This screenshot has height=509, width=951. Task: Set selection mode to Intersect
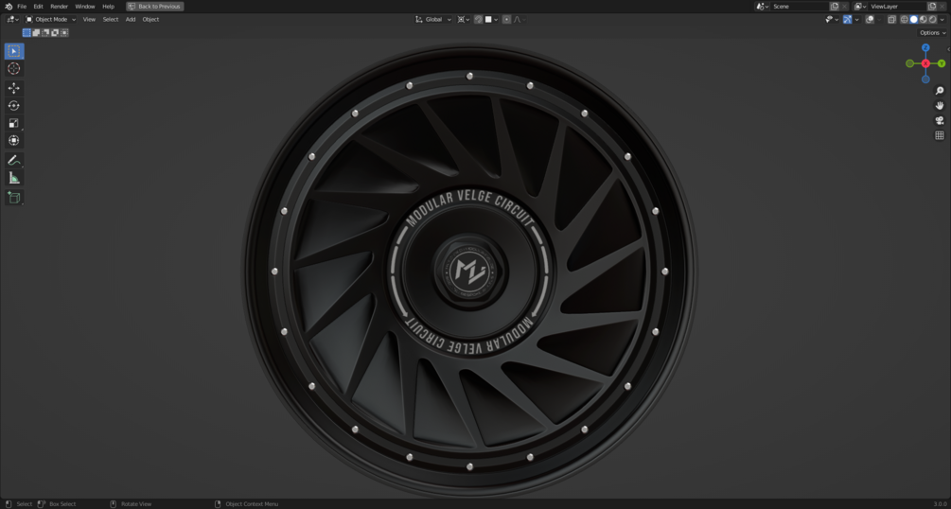pyautogui.click(x=64, y=33)
